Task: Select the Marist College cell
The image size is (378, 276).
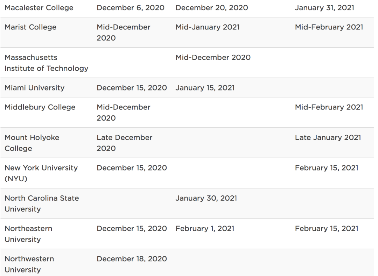Action: tap(30, 27)
